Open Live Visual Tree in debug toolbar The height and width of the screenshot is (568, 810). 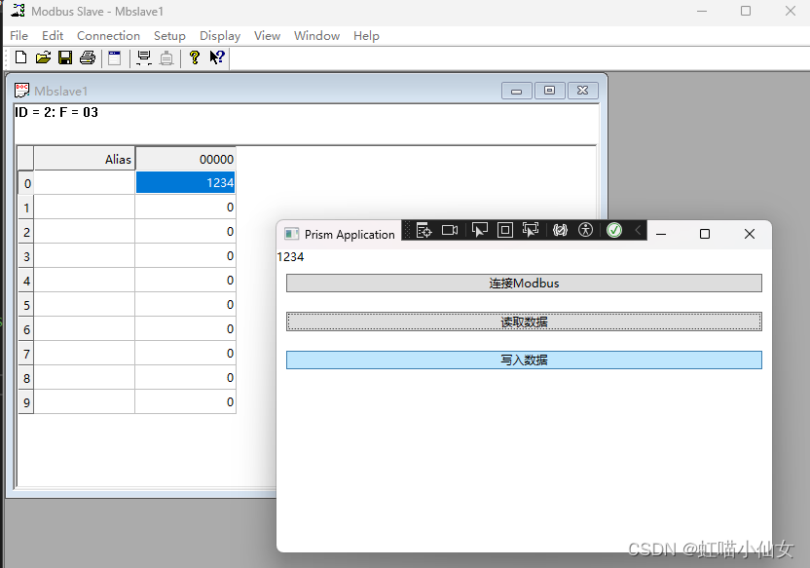coord(423,230)
